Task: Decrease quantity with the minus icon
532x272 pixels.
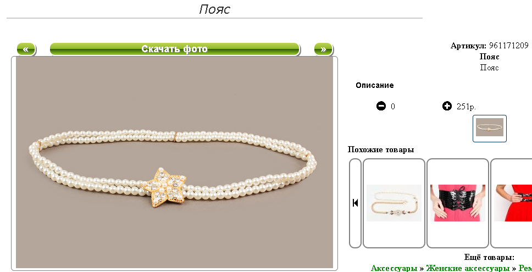Action: 381,106
